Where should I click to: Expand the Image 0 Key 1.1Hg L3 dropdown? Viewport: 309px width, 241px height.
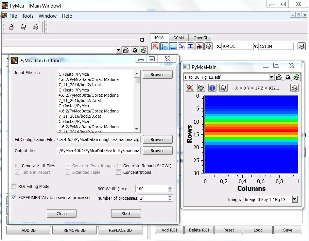pos(295,199)
